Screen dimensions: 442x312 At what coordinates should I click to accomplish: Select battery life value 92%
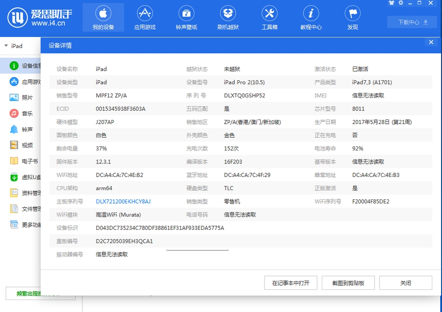pyautogui.click(x=358, y=148)
